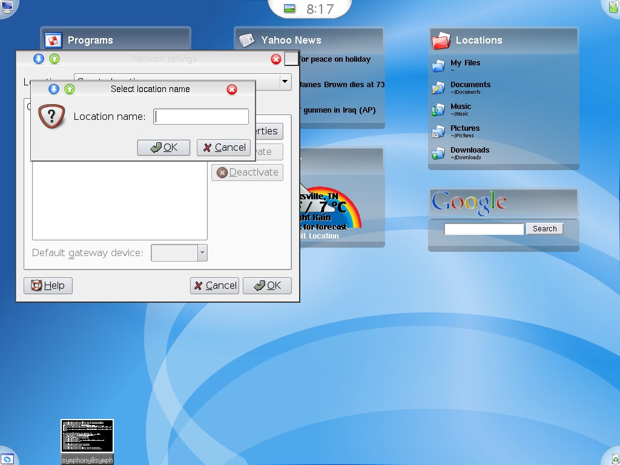This screenshot has width=620, height=465.
Task: Open the peace on holiday news headline
Action: coord(335,59)
